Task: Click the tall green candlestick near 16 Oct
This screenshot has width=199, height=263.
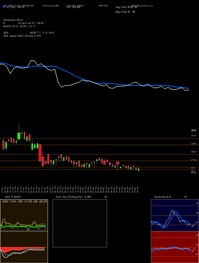Action: coord(19,136)
